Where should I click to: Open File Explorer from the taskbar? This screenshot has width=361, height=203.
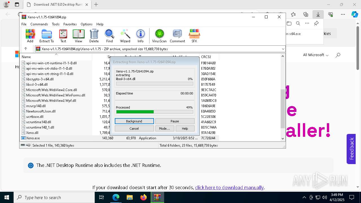(129, 197)
